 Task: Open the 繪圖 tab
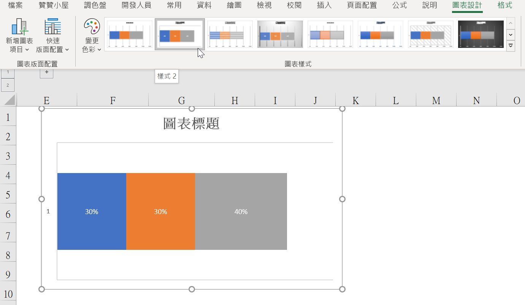(x=234, y=5)
